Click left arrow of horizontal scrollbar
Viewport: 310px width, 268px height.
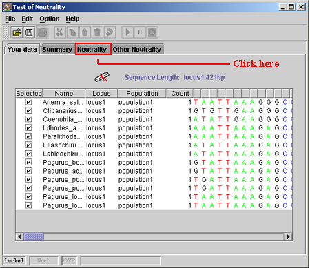click(20, 236)
